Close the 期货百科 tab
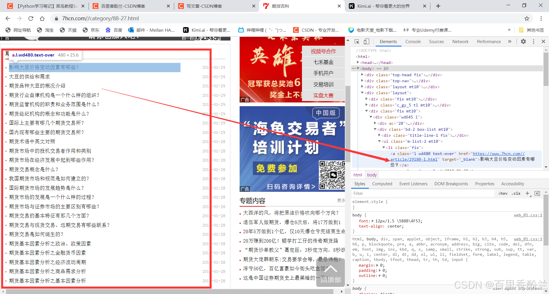 (x=339, y=6)
